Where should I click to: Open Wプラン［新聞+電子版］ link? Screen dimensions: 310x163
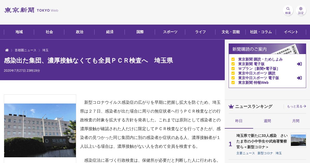pos(259,69)
